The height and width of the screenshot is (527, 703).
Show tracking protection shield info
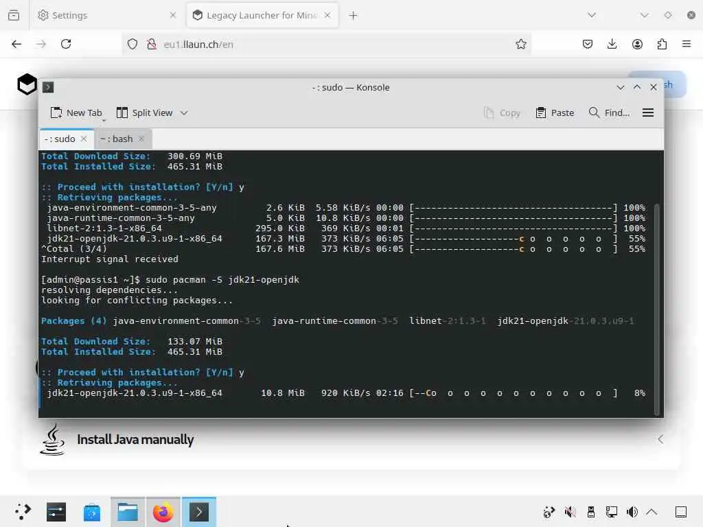tap(132, 44)
